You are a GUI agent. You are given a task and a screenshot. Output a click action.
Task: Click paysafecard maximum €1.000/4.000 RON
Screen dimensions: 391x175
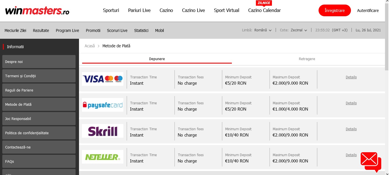point(290,109)
